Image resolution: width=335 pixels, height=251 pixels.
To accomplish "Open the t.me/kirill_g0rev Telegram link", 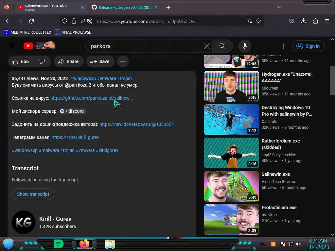I will click(x=76, y=137).
